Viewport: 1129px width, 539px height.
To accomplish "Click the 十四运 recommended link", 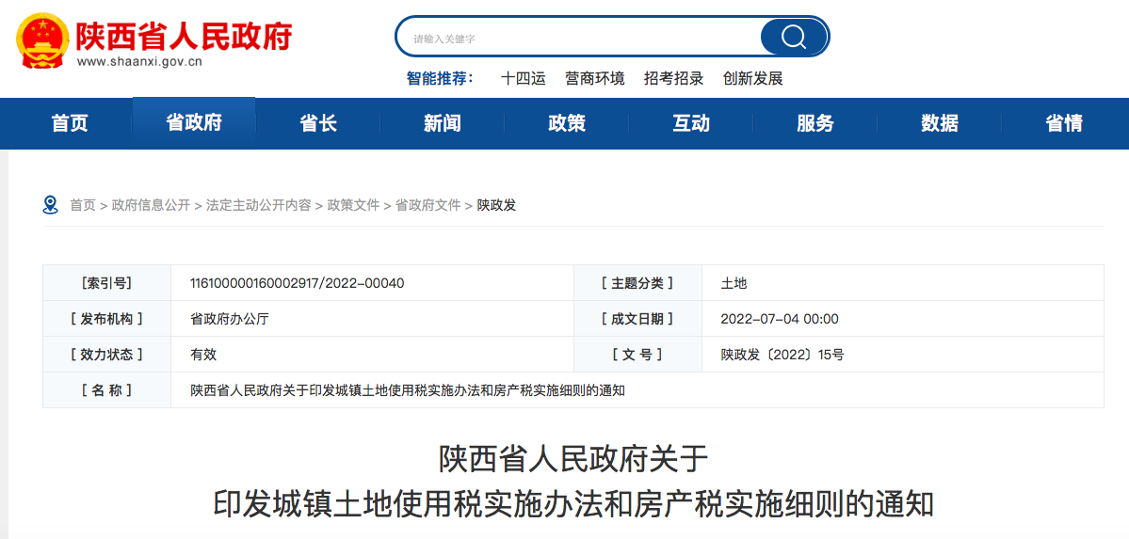I will 523,79.
